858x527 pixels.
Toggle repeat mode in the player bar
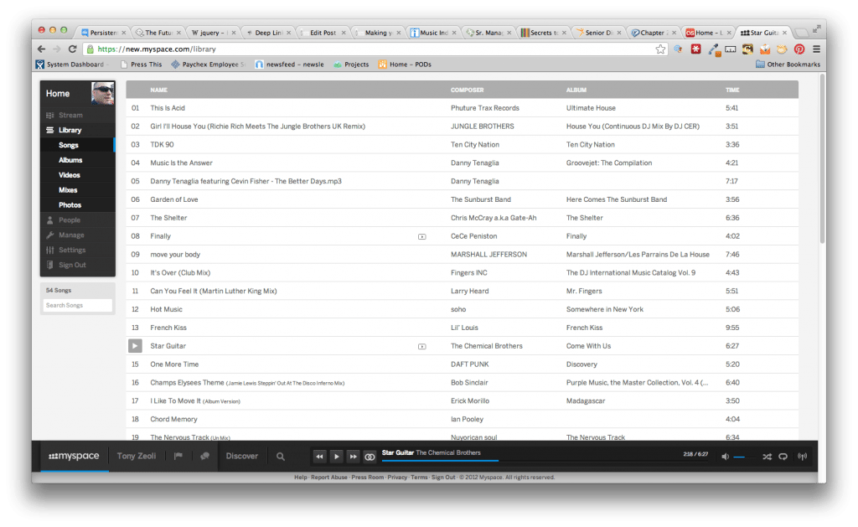click(783, 457)
